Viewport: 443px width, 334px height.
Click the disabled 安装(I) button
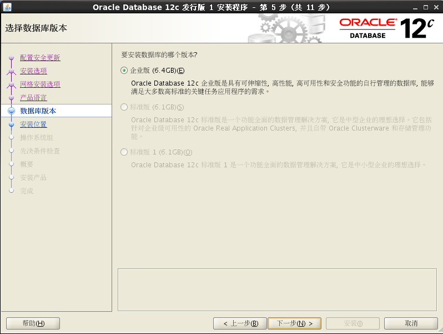(x=353, y=323)
